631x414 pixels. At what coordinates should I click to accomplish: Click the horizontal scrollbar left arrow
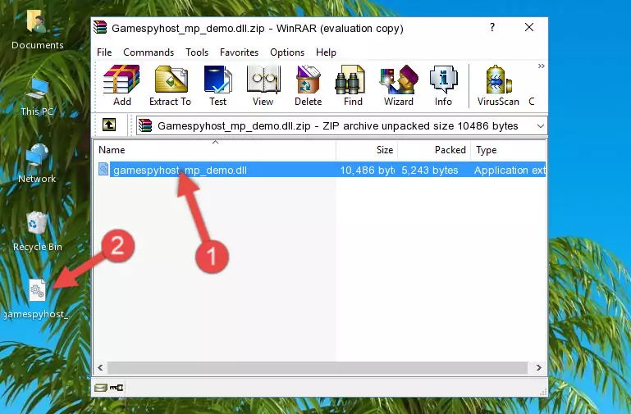[x=100, y=367]
